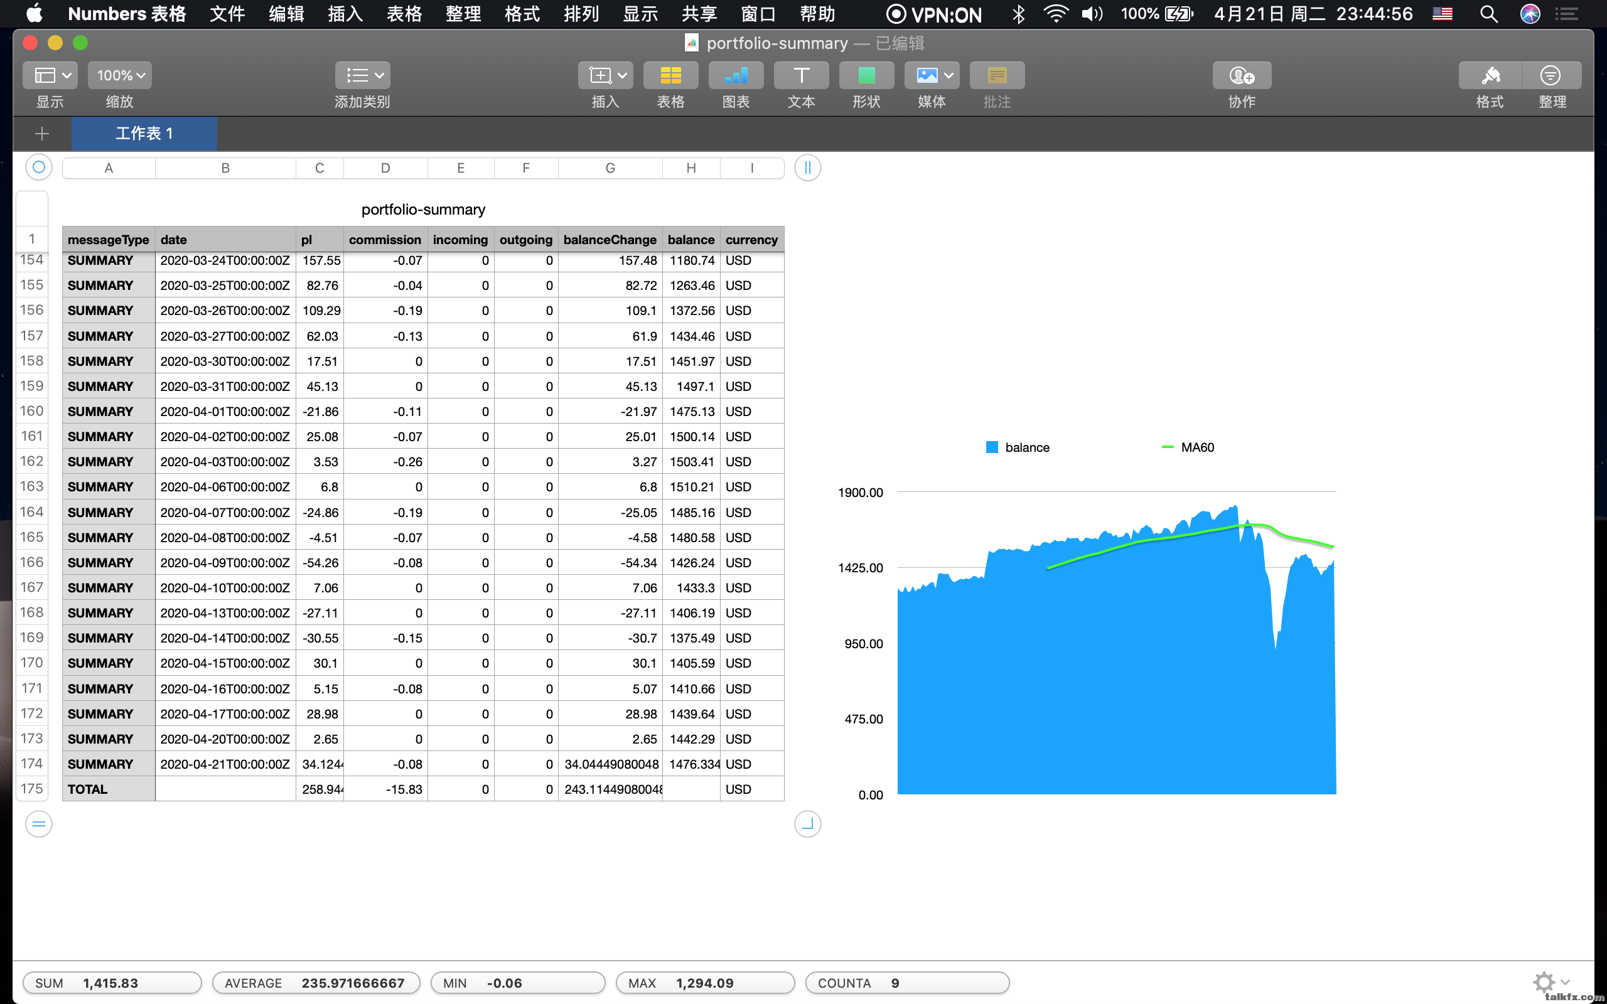The image size is (1607, 1004).
Task: Click the pl cell -54.26
Action: [320, 562]
